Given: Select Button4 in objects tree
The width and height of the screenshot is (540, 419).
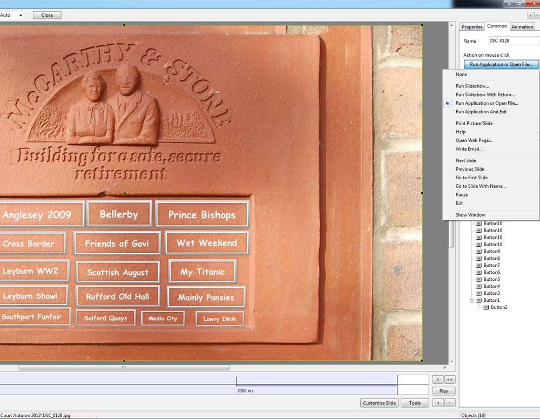Looking at the screenshot, I should click(491, 287).
